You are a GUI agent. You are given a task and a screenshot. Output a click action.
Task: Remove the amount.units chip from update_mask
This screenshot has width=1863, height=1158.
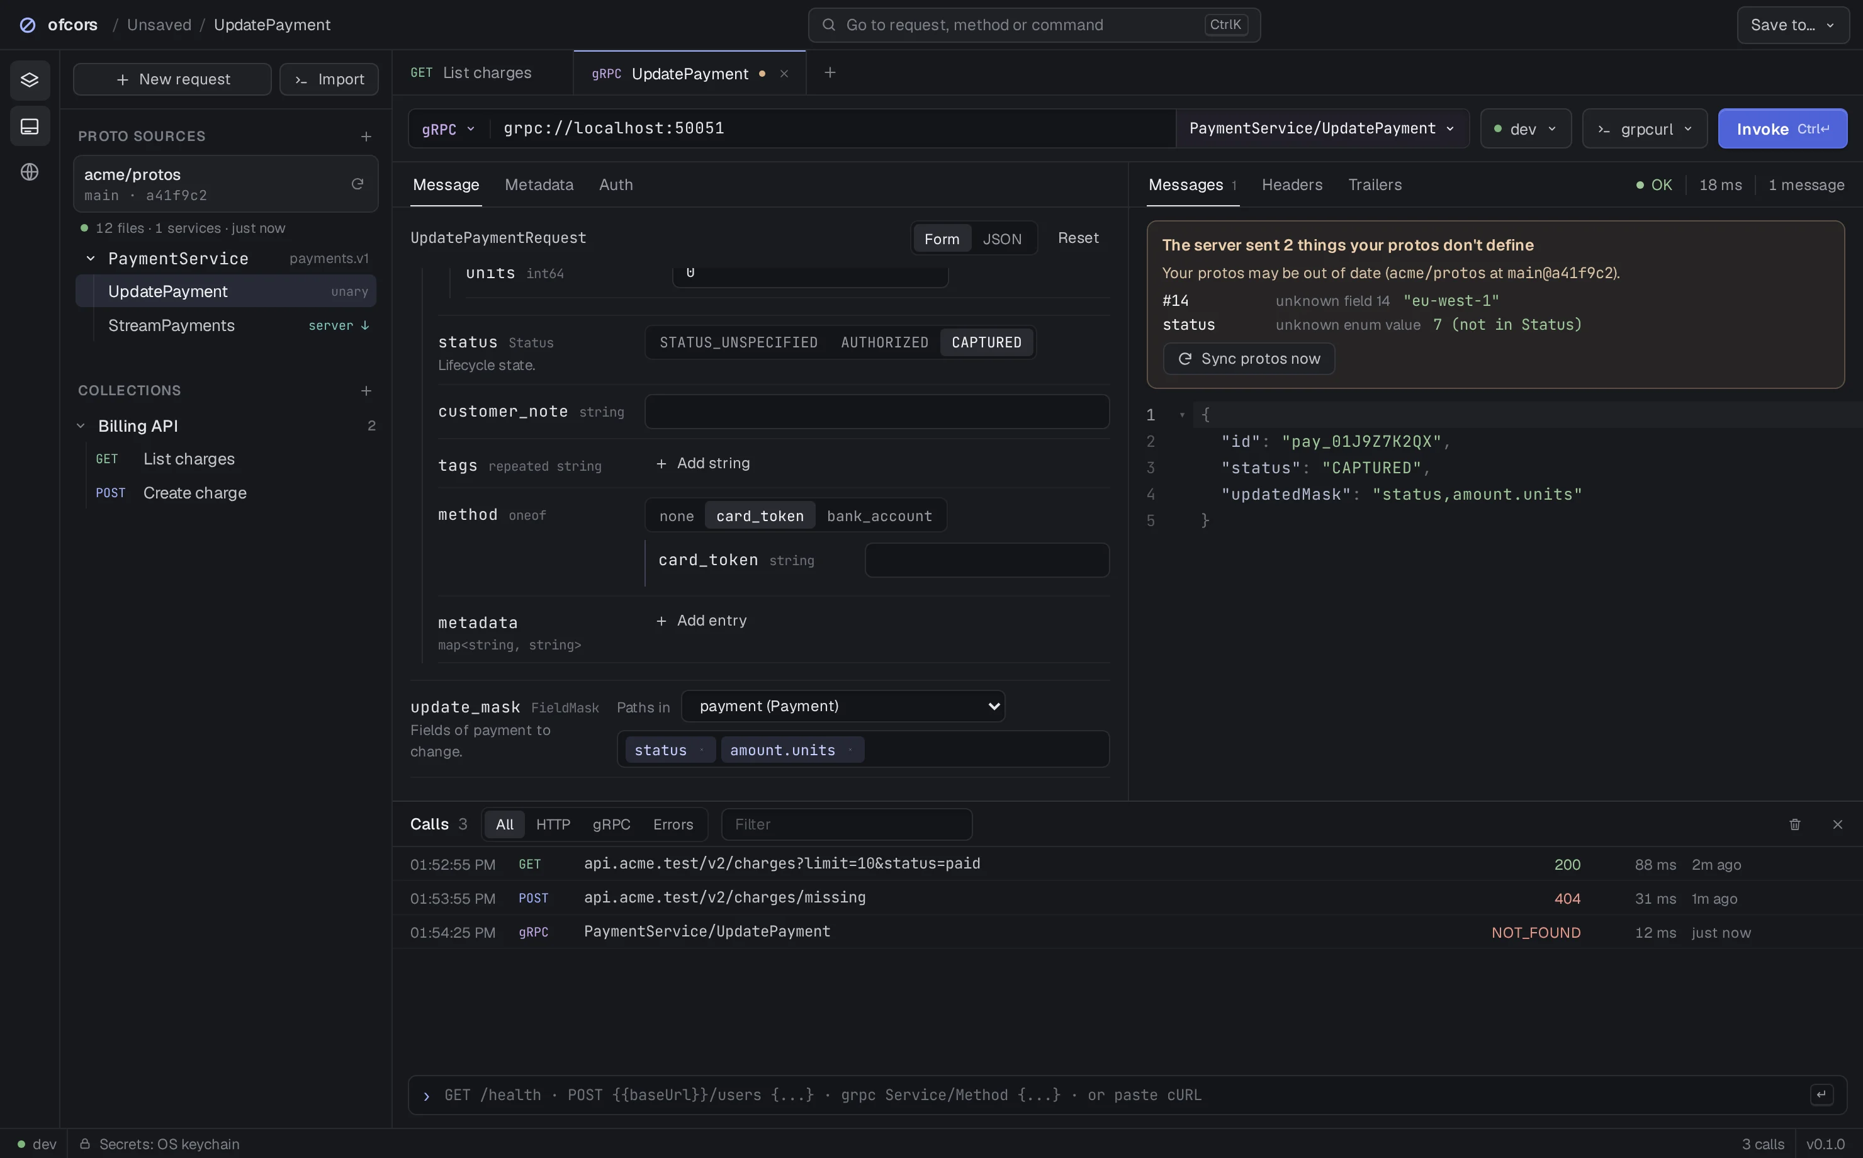(850, 750)
